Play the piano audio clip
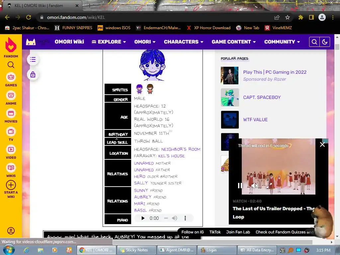This screenshot has width=340, height=255. click(x=143, y=218)
